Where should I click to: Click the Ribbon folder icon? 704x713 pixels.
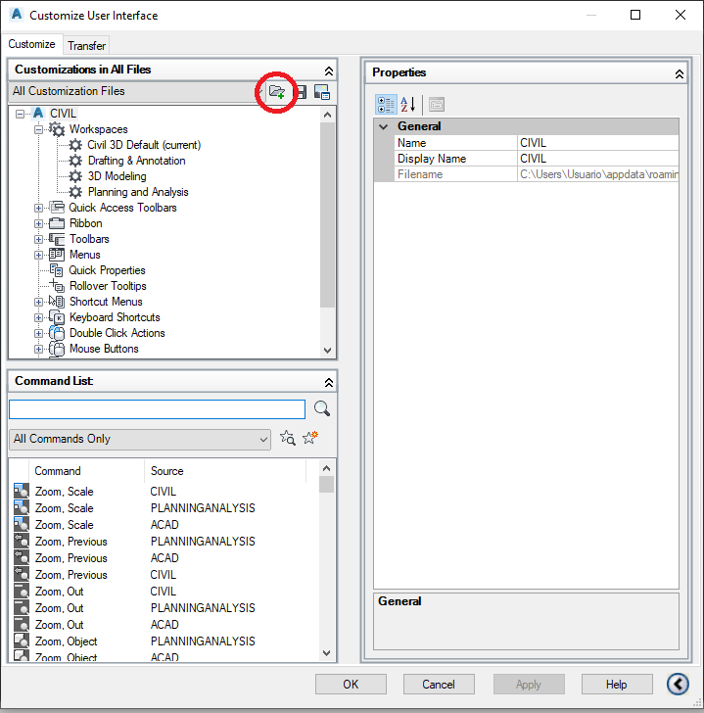pos(57,223)
